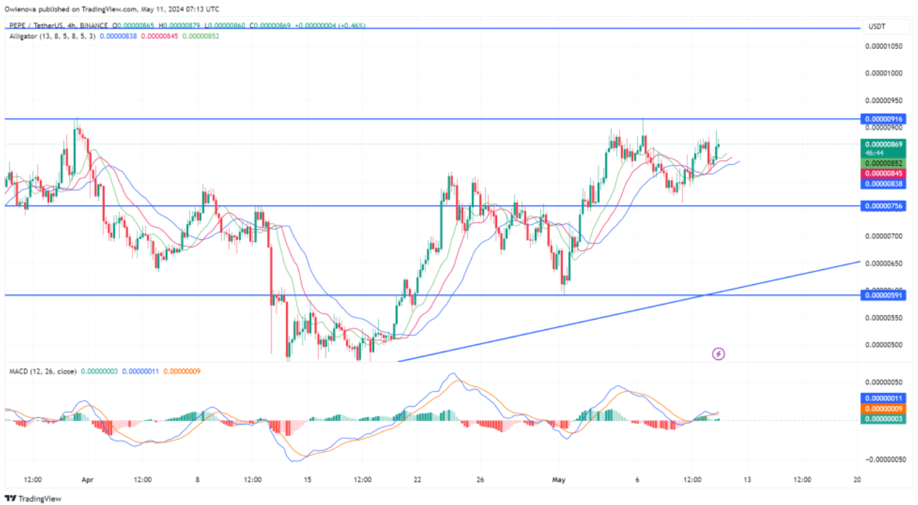
Task: Click the '15' date on time axis
Action: (x=307, y=479)
